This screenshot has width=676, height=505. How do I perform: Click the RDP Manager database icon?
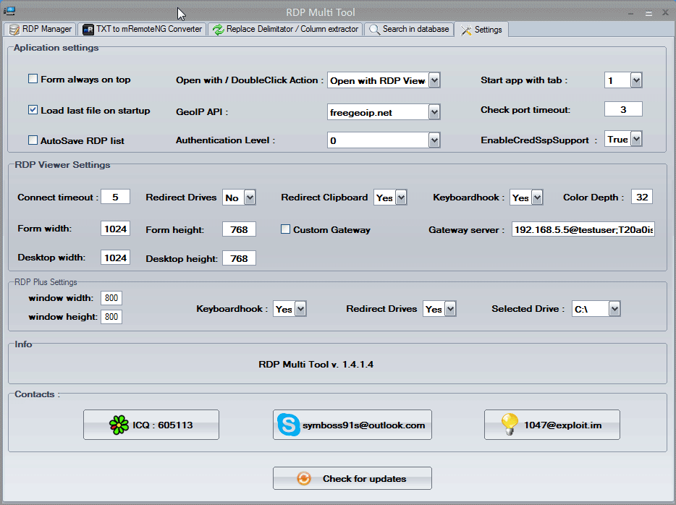pyautogui.click(x=14, y=30)
